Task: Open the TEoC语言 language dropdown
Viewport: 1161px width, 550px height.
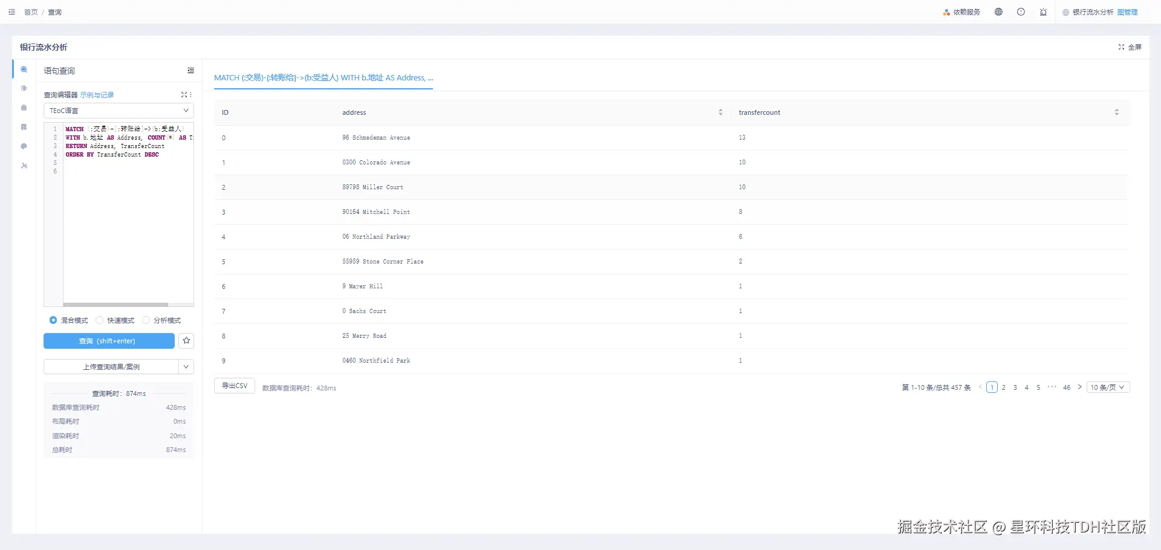Action: 119,111
